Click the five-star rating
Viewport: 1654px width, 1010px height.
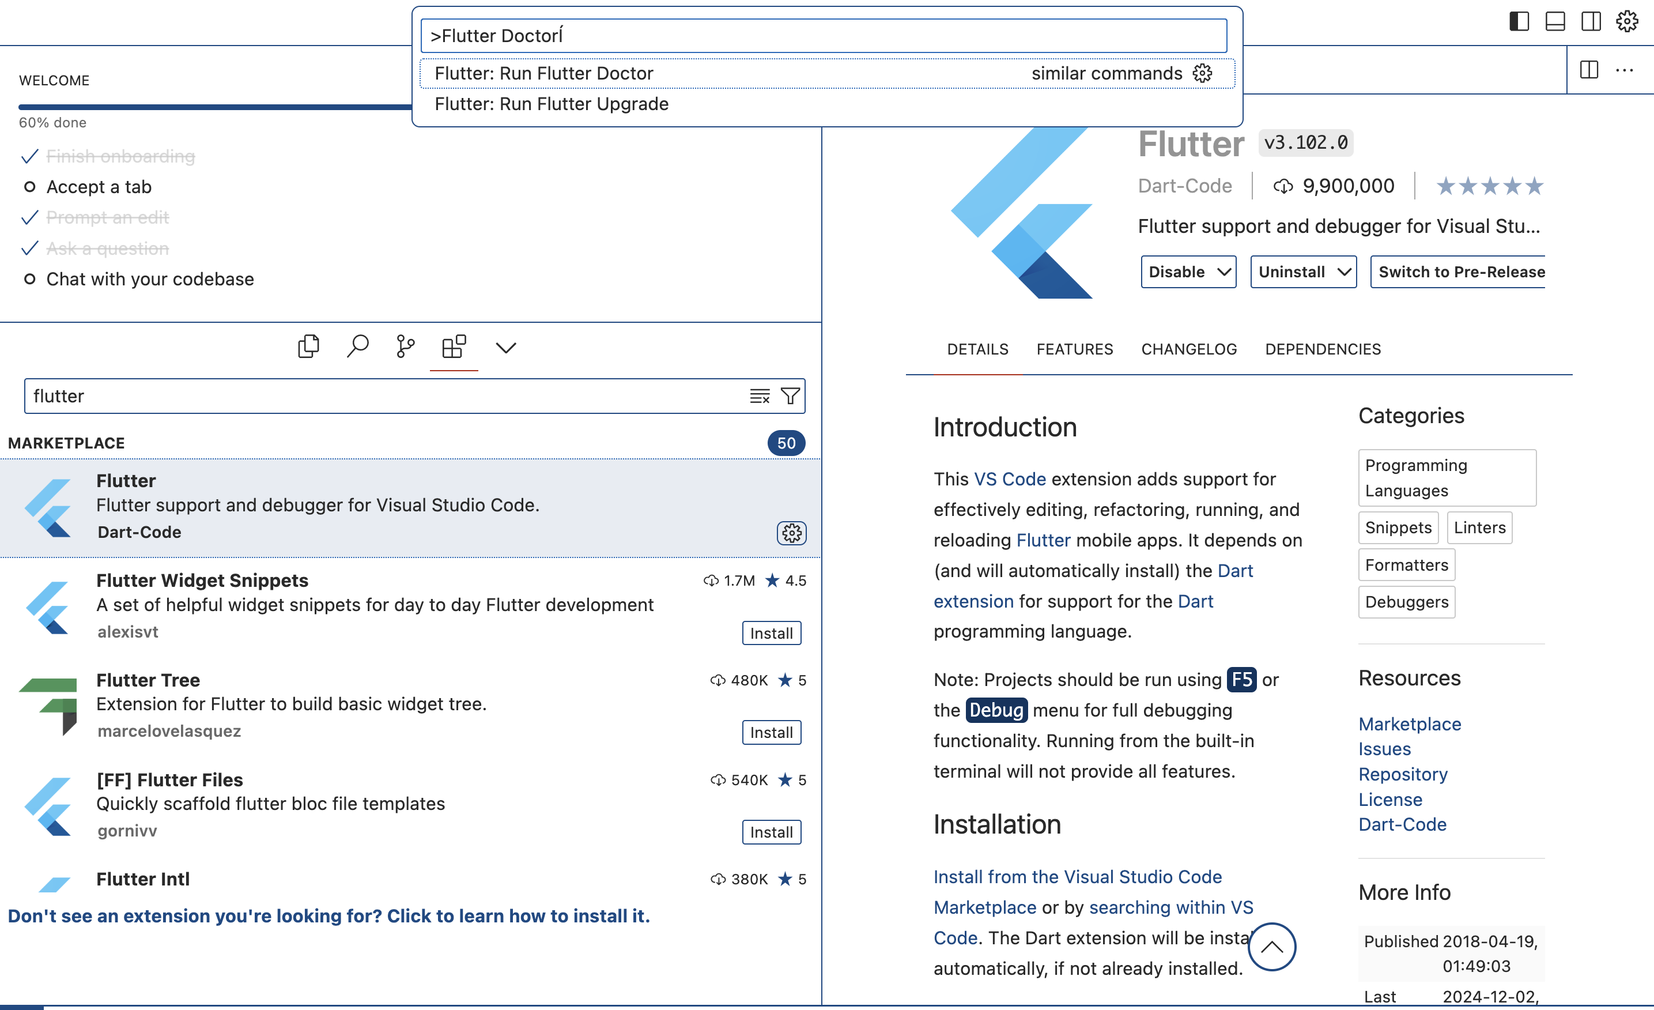[x=1490, y=186]
